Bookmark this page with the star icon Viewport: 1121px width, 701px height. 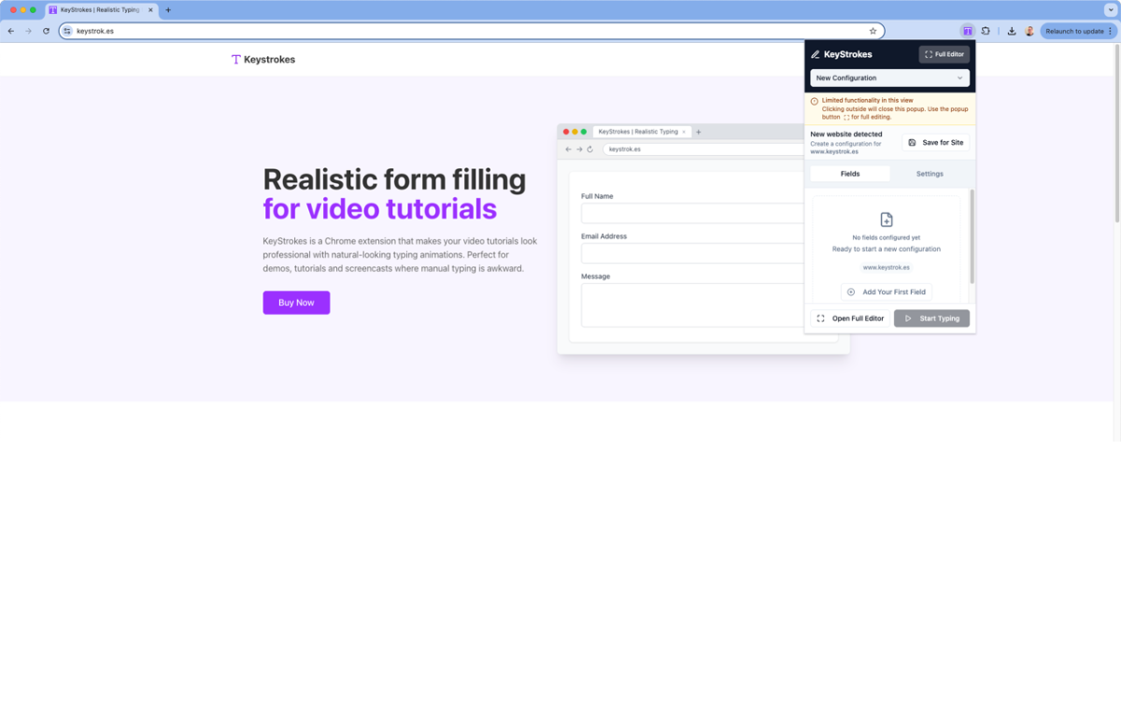click(x=873, y=31)
